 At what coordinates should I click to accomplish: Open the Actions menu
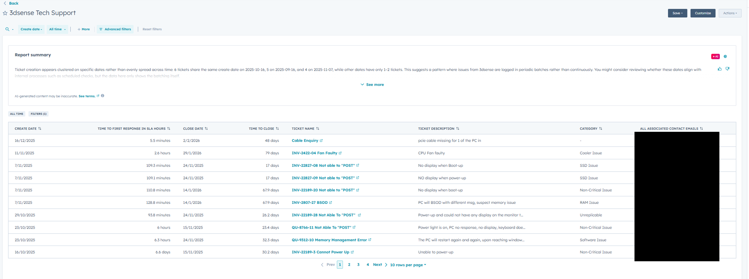[x=730, y=13]
